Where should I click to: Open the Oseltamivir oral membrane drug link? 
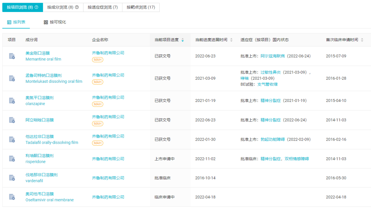pyautogui.click(x=49, y=200)
